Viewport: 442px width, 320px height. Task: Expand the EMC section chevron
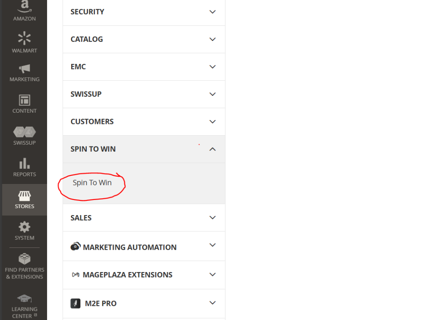click(x=212, y=67)
